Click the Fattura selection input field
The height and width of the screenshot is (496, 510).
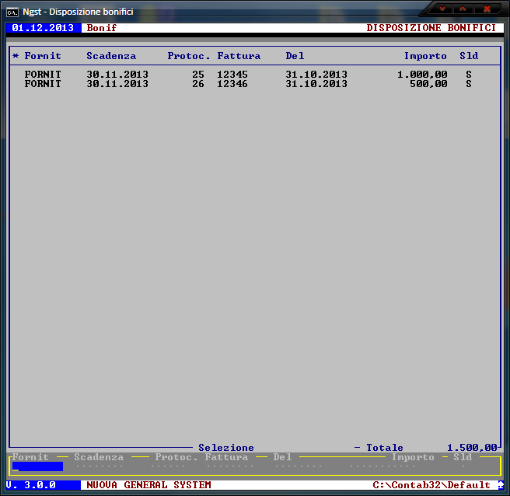pos(226,466)
